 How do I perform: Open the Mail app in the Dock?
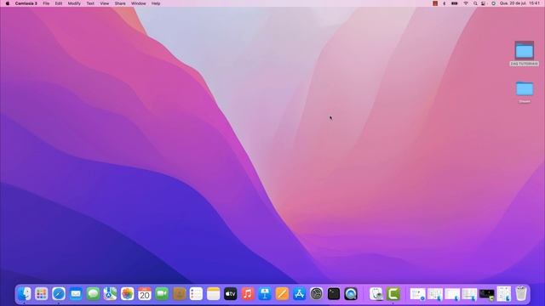[x=76, y=294]
